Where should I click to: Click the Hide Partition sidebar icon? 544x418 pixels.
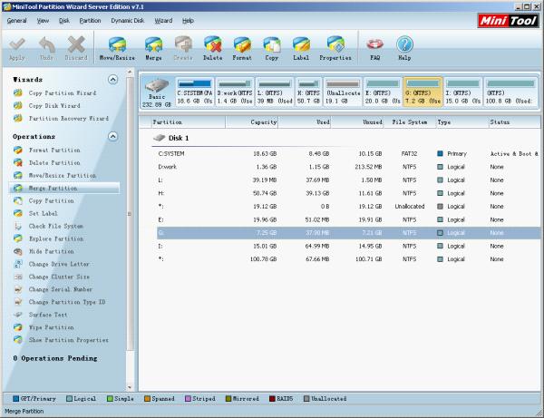tap(18, 251)
